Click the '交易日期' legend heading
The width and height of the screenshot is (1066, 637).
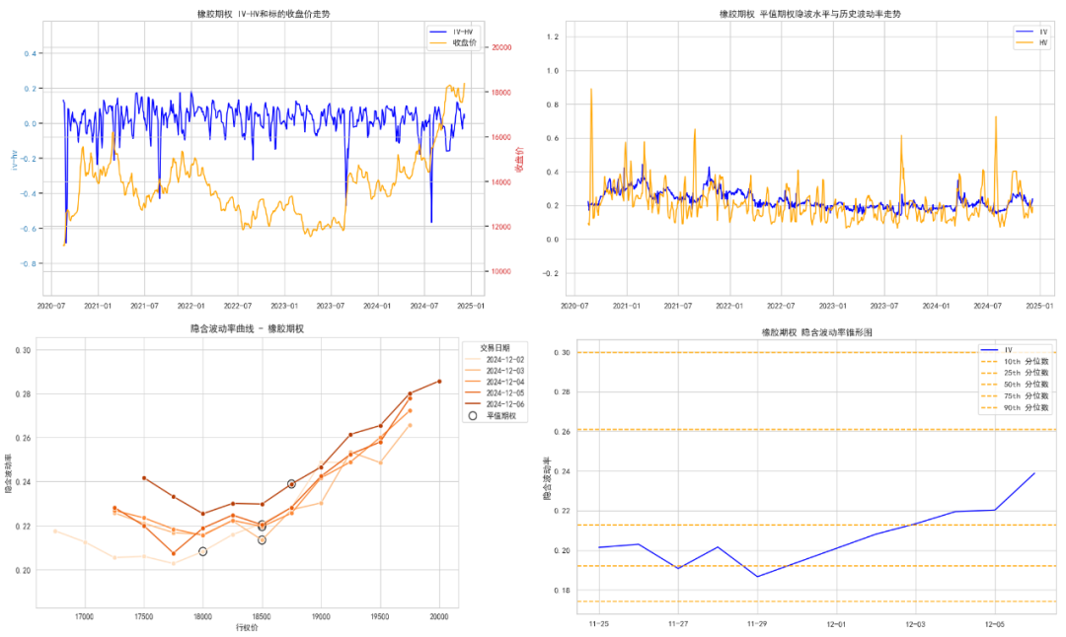495,348
